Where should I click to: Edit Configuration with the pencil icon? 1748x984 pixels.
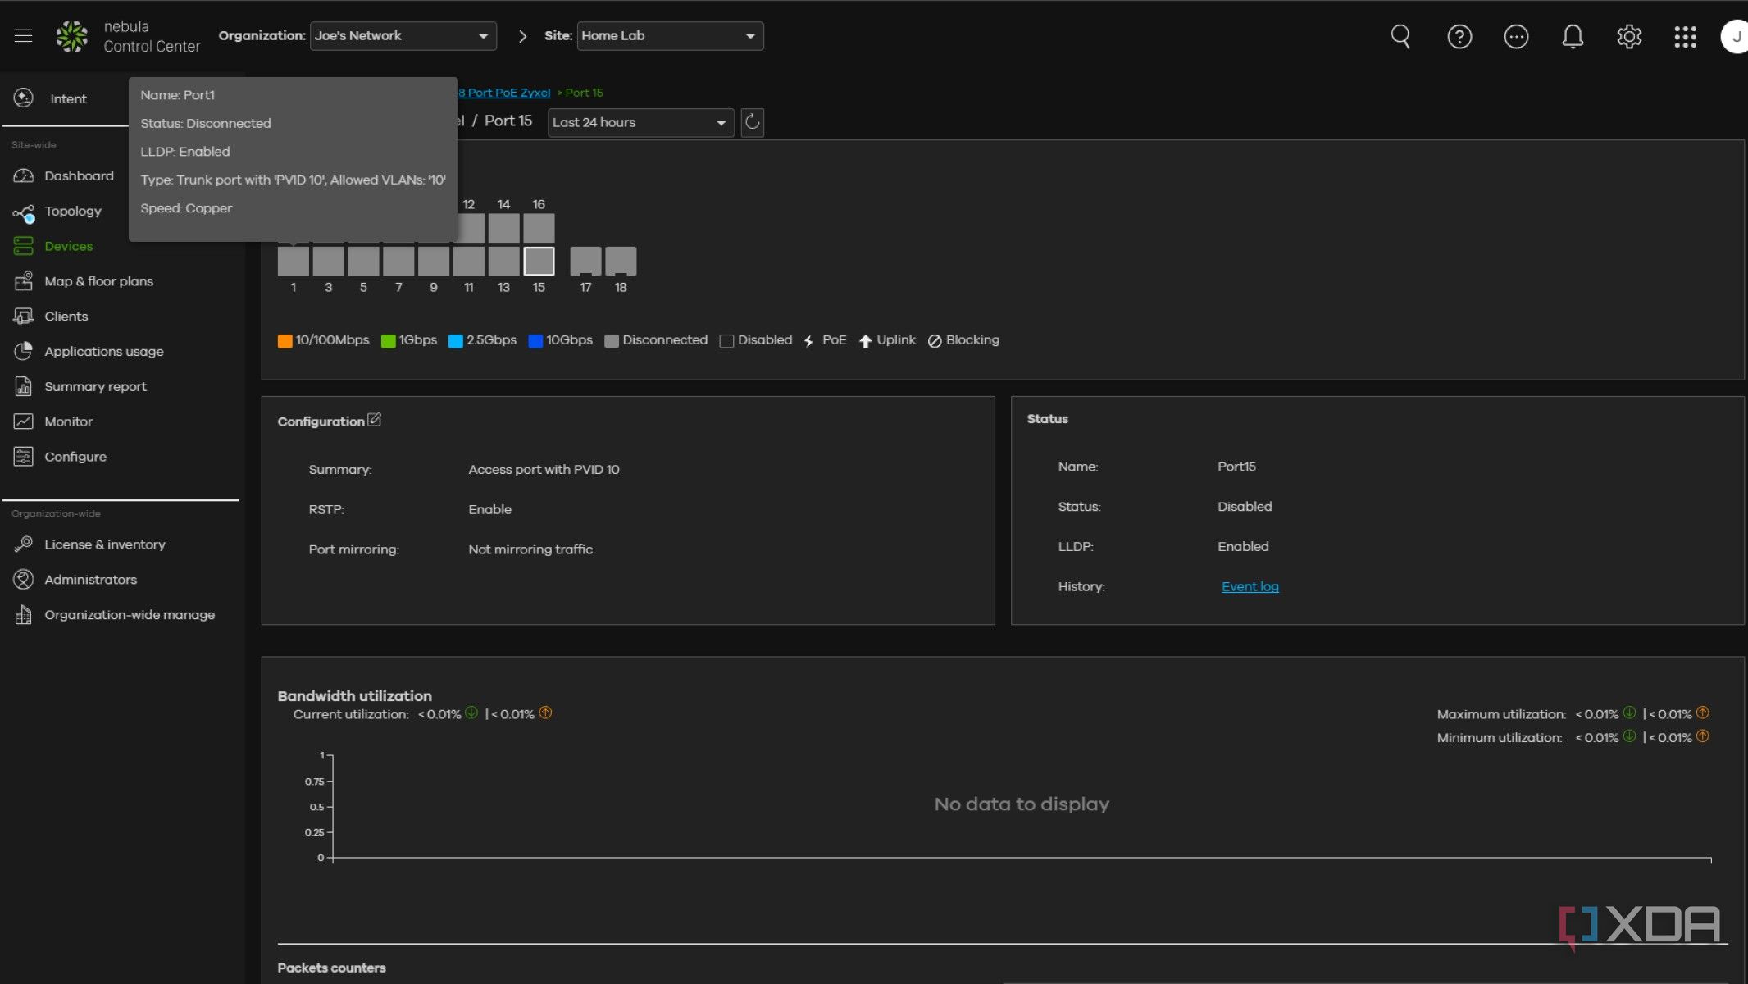(375, 420)
